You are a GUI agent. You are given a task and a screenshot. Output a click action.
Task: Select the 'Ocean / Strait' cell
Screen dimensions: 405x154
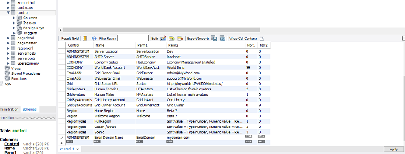[x=114, y=127]
